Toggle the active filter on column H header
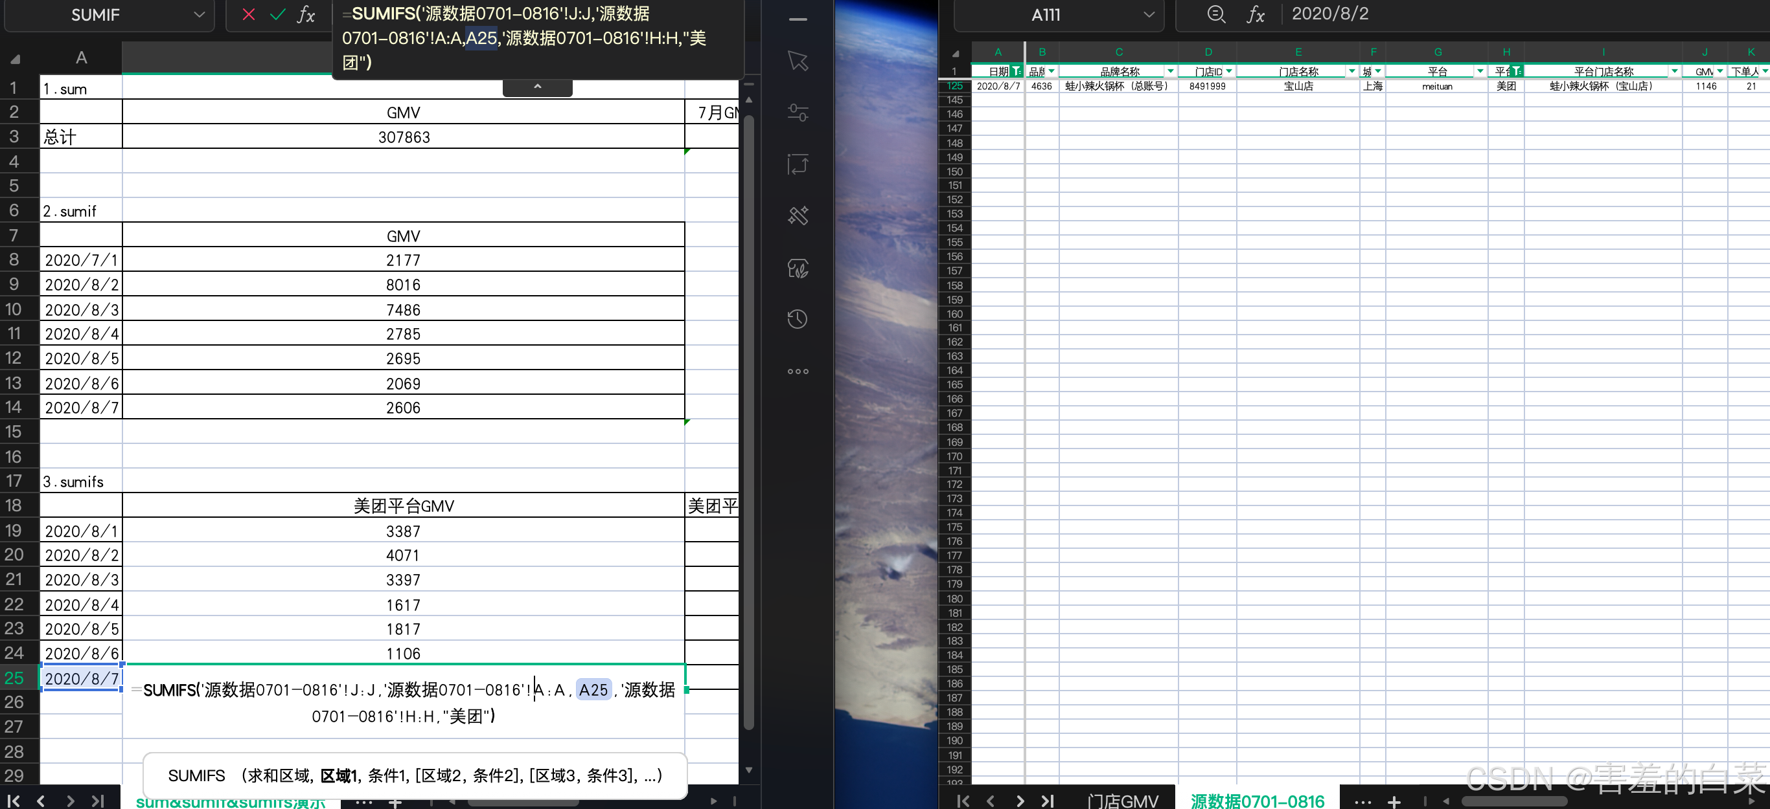Screen dimensions: 1770x809 point(1517,71)
